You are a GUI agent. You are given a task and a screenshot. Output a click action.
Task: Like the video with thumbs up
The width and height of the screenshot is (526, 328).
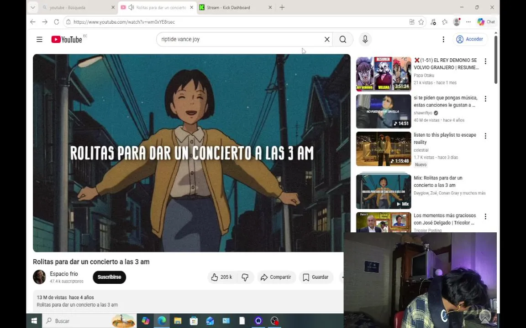click(x=222, y=277)
